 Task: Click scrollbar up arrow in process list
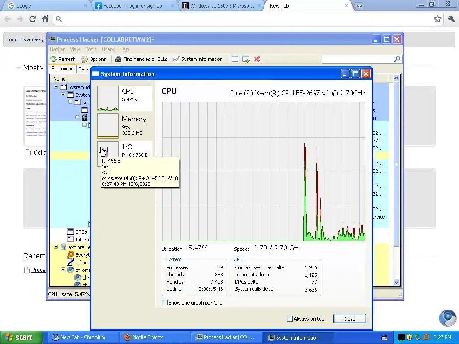pyautogui.click(x=396, y=78)
